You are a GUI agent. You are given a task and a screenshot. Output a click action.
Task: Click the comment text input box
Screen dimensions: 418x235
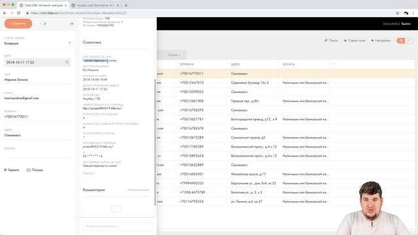point(118,227)
